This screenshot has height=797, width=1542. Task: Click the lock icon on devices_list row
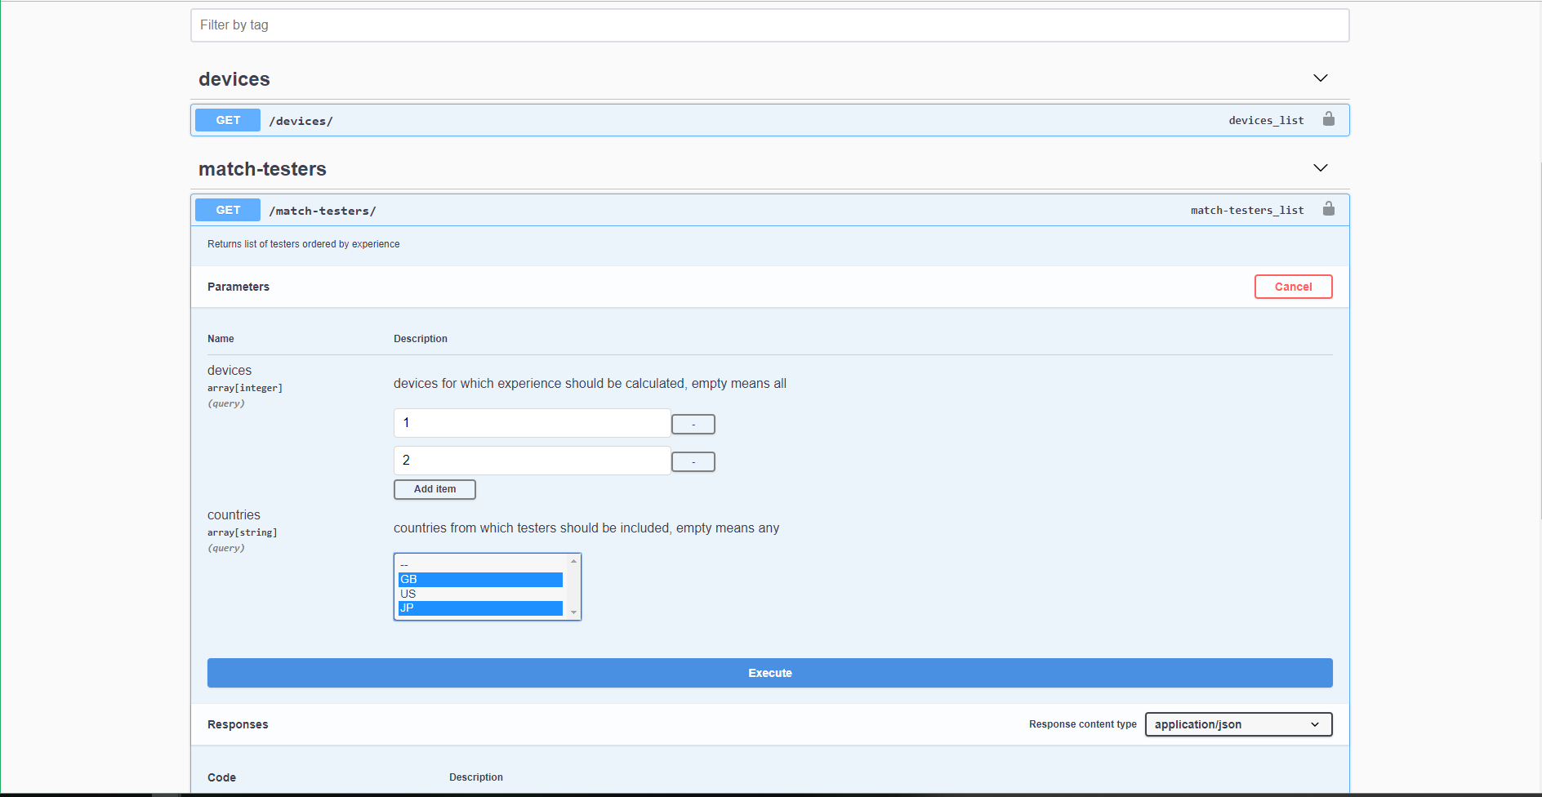[x=1329, y=119]
